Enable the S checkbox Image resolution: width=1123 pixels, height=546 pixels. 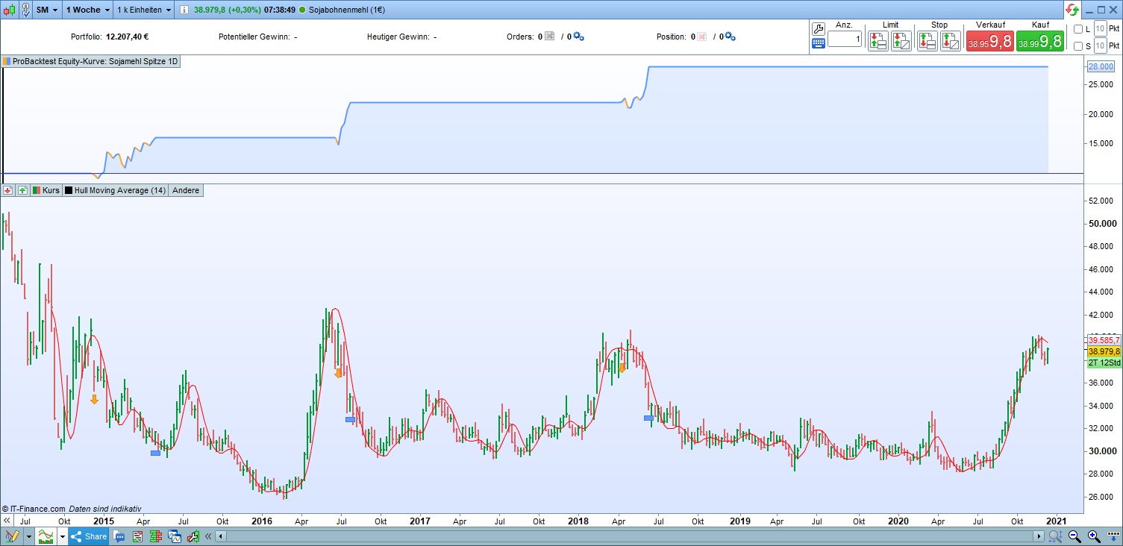click(x=1078, y=46)
